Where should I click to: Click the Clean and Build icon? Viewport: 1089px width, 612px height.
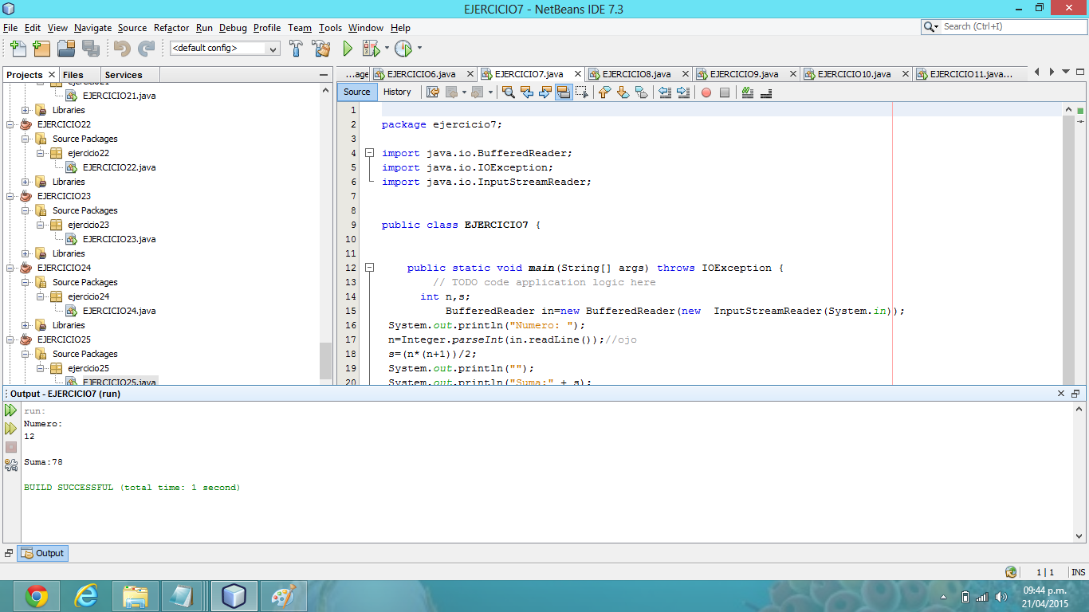[320, 49]
